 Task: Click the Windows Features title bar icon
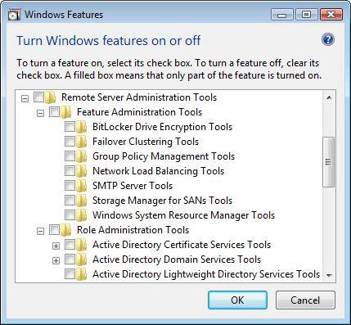(x=14, y=15)
